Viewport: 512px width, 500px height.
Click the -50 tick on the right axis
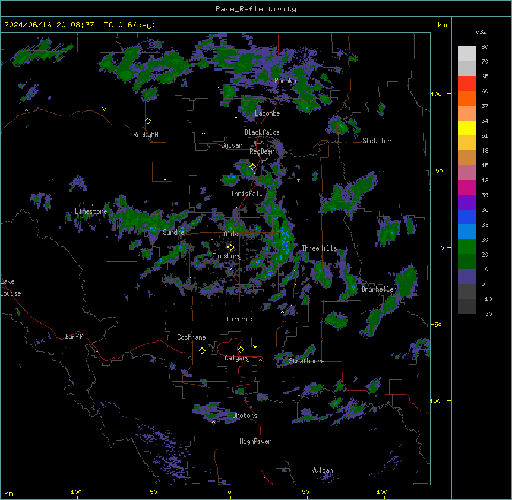(x=436, y=324)
